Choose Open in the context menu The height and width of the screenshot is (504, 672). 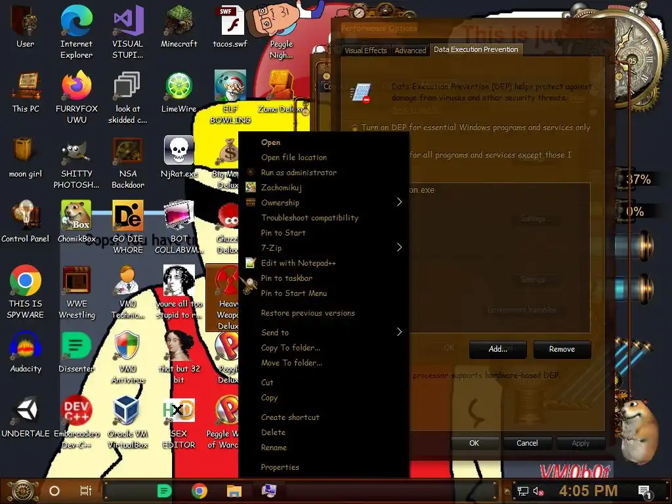point(324,142)
